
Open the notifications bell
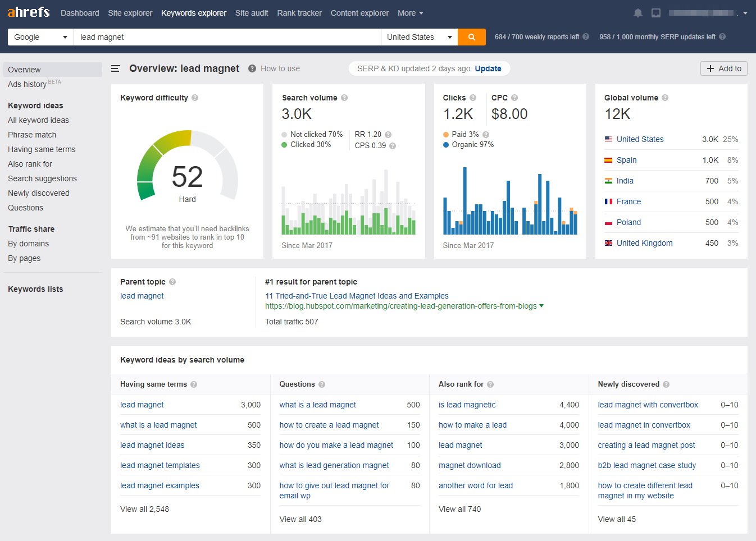[x=638, y=13]
